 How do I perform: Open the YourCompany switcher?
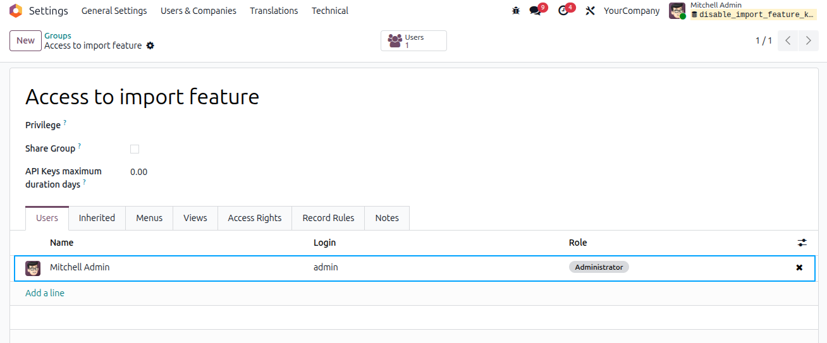[632, 11]
